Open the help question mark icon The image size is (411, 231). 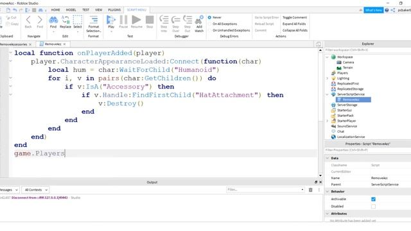[387, 10]
